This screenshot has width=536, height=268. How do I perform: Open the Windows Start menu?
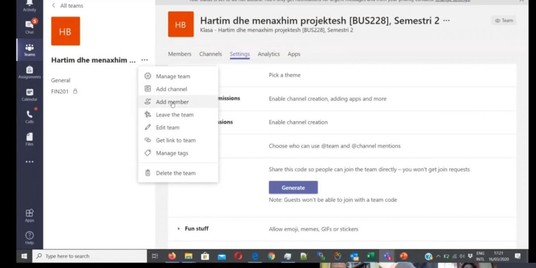point(24,256)
